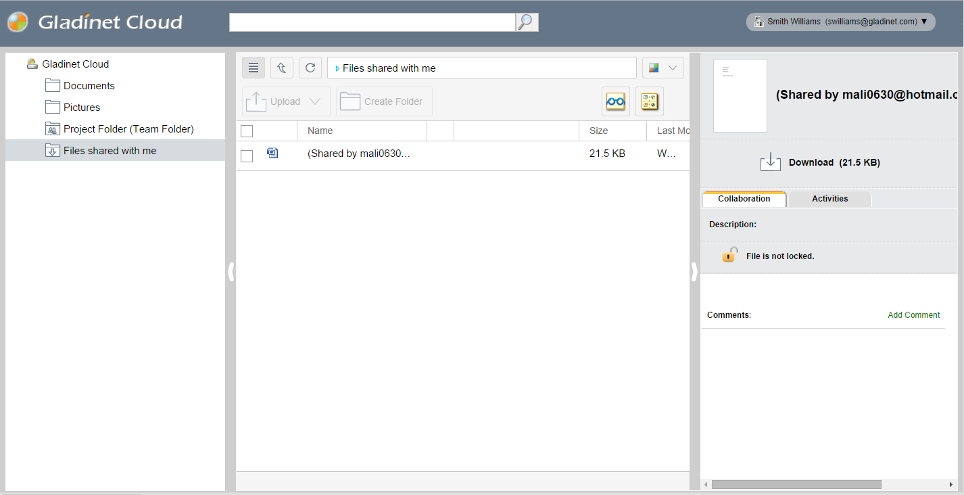The image size is (964, 495).
Task: Click the Add Comment link
Action: [x=913, y=315]
